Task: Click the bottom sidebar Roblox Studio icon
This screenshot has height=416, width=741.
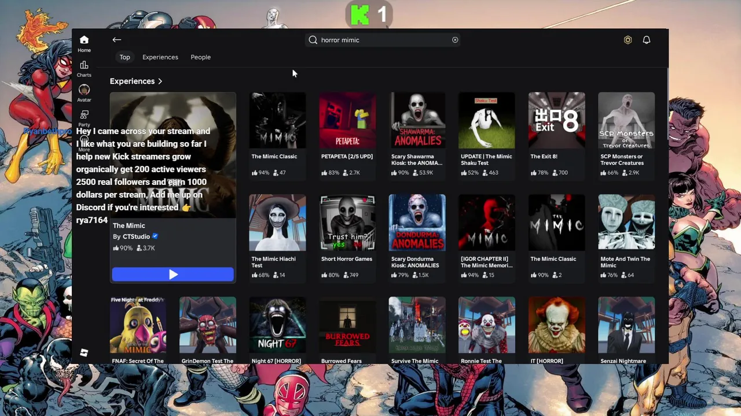Action: tap(84, 352)
